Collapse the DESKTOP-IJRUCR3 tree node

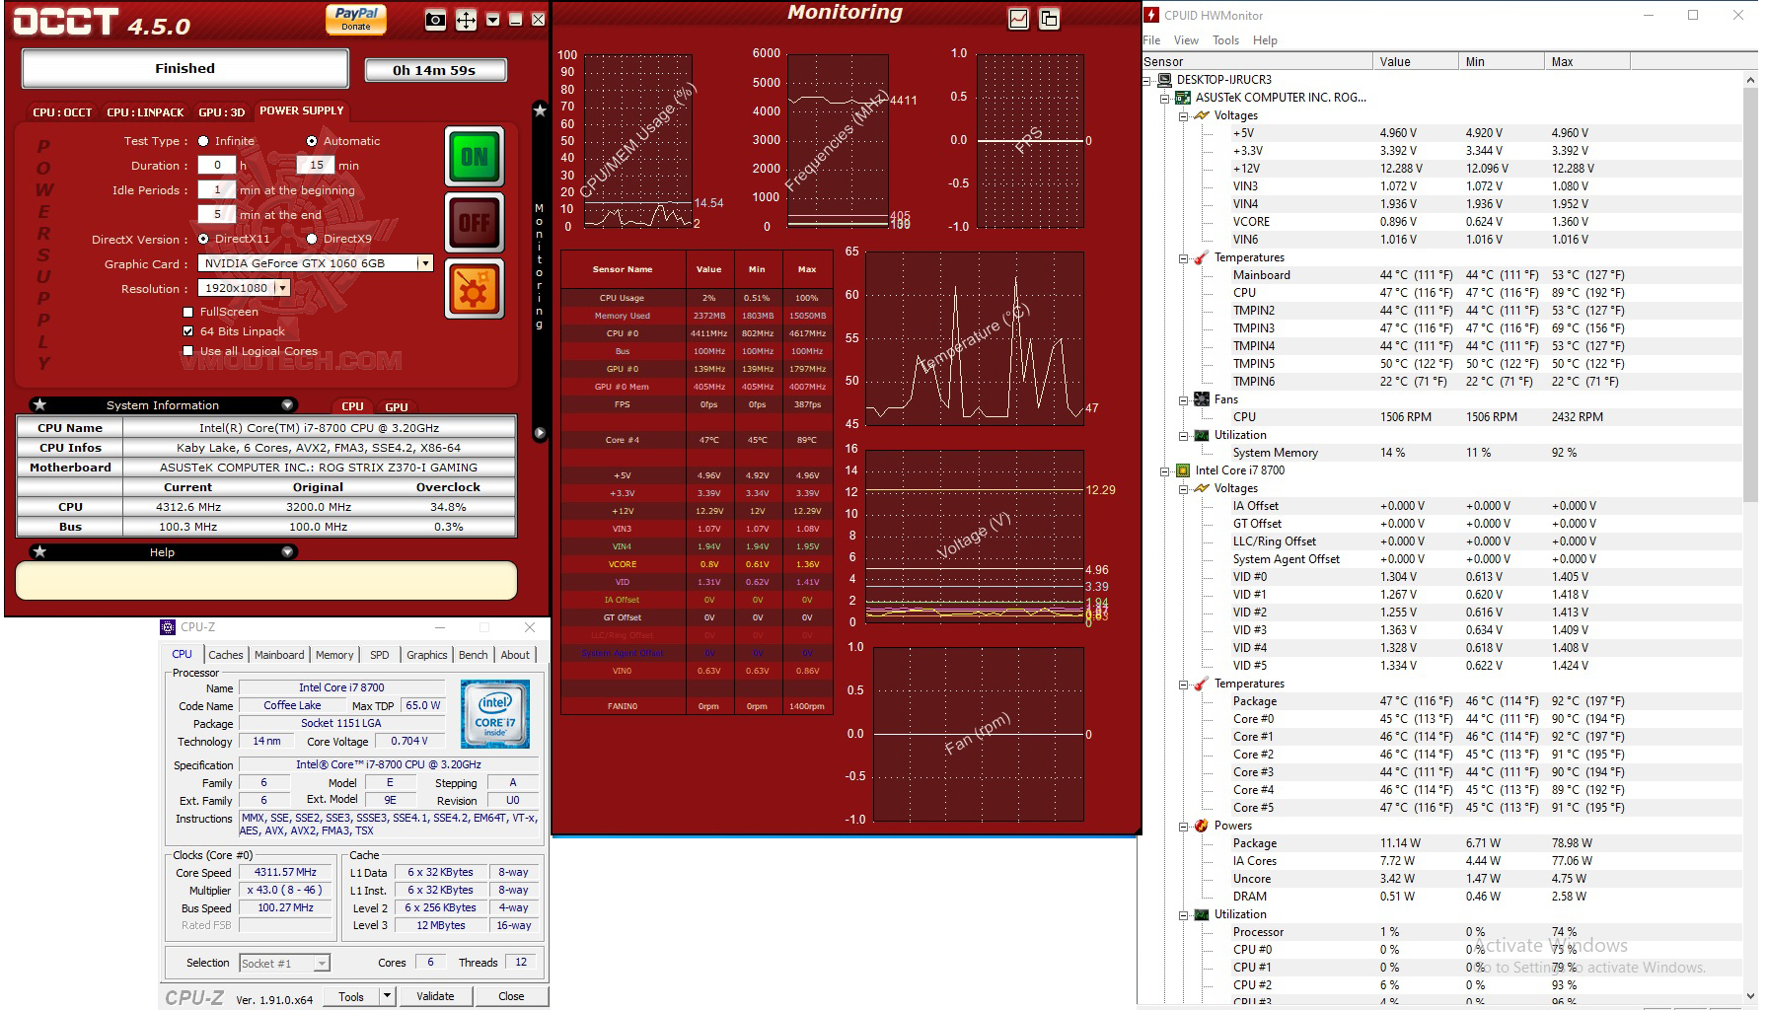[x=1146, y=80]
